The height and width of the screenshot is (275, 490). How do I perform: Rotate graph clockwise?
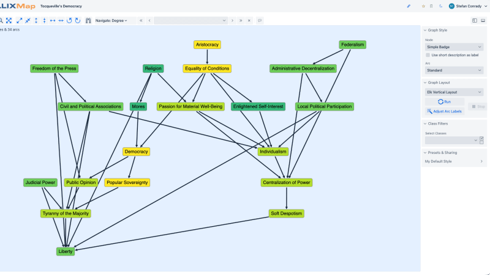click(x=78, y=21)
